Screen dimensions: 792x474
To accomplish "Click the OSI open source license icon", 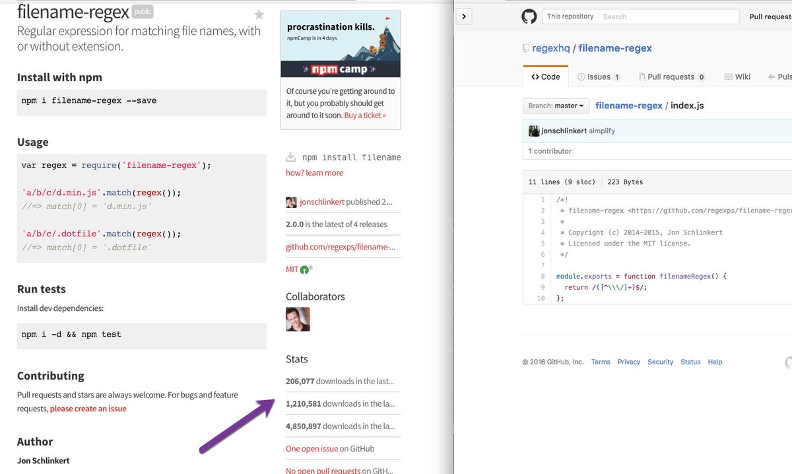I will [x=306, y=269].
